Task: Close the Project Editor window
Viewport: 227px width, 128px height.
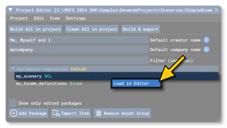Action: 217,10
